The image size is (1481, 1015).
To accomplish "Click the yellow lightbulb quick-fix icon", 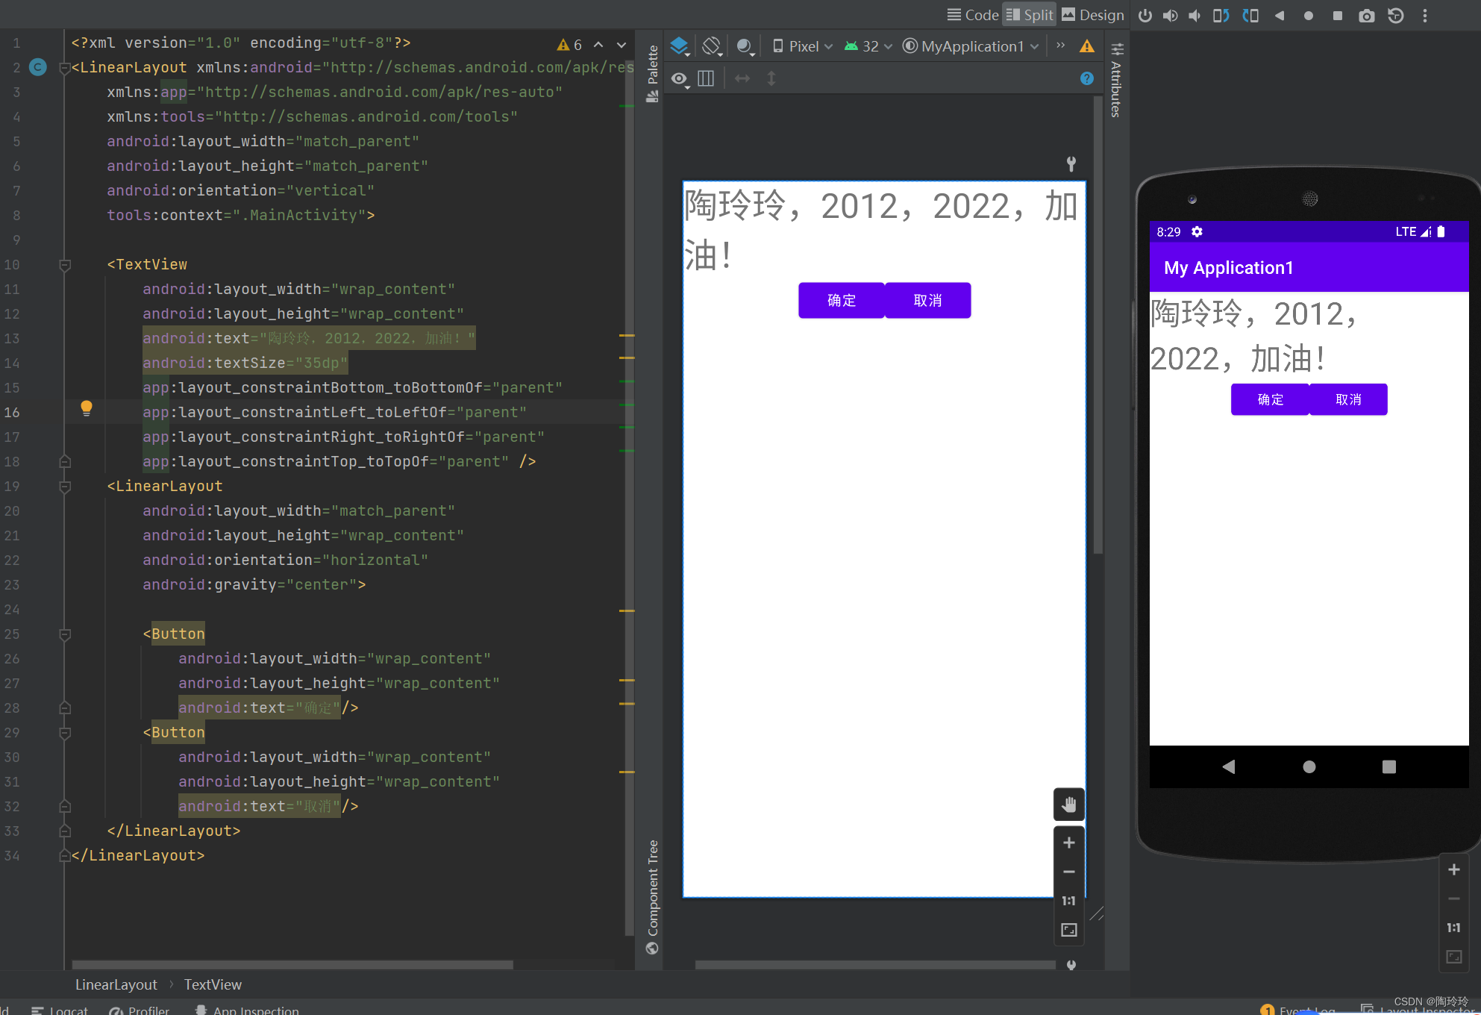I will (87, 407).
